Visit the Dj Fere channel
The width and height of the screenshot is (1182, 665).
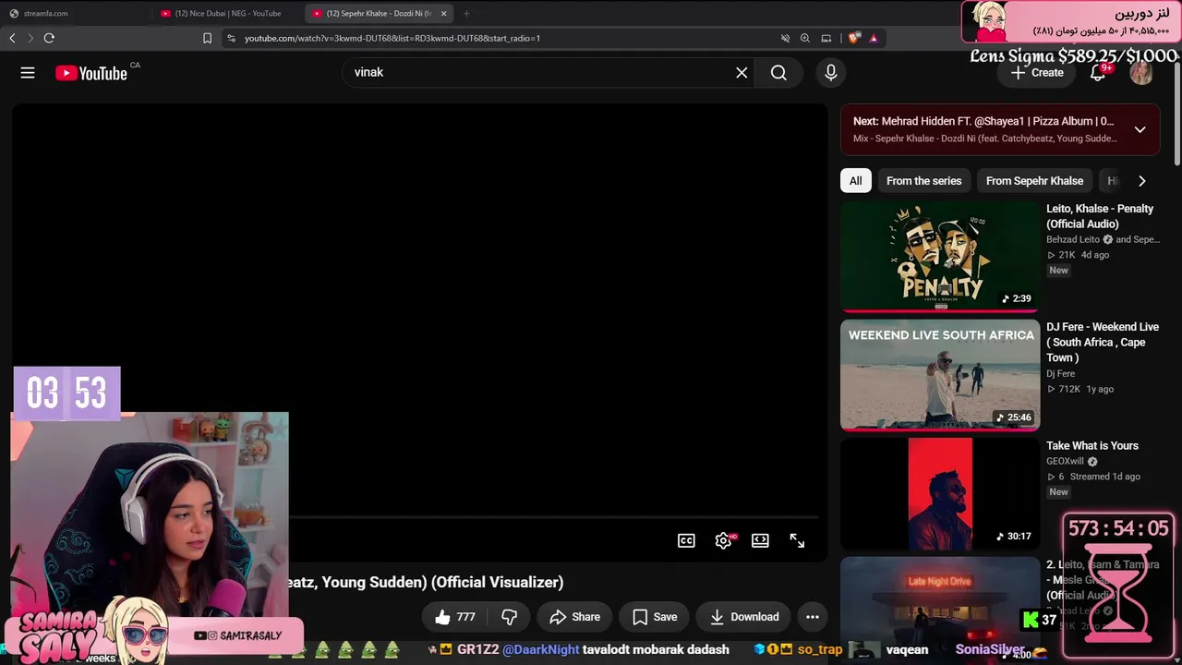1060,374
